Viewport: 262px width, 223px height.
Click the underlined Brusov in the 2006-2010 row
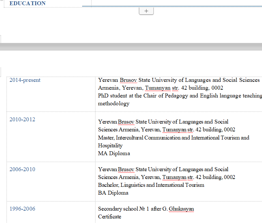[x=126, y=169]
